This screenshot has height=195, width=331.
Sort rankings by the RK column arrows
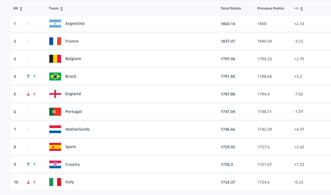[x=21, y=9]
